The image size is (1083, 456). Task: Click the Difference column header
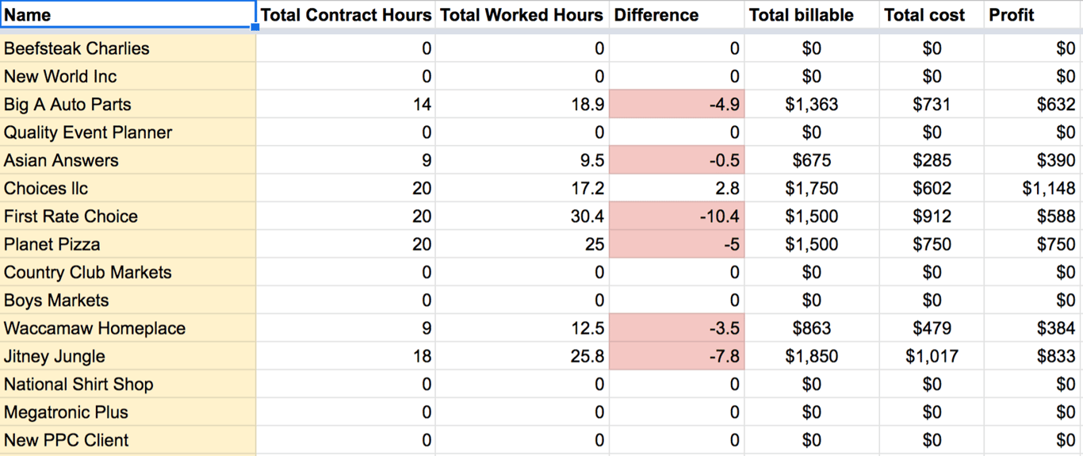tap(676, 14)
